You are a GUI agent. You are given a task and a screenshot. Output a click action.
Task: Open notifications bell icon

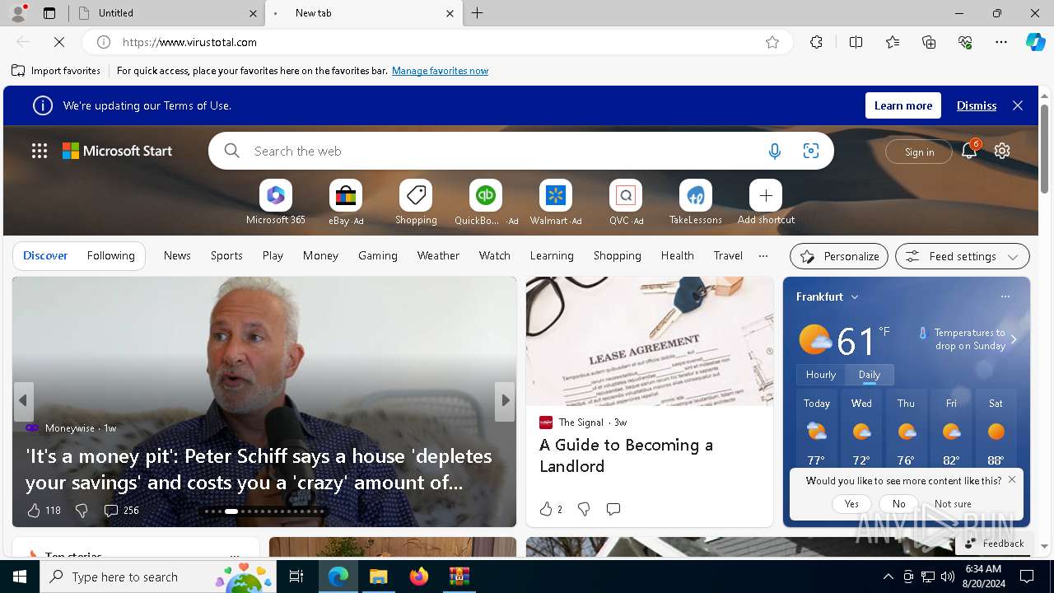point(969,151)
